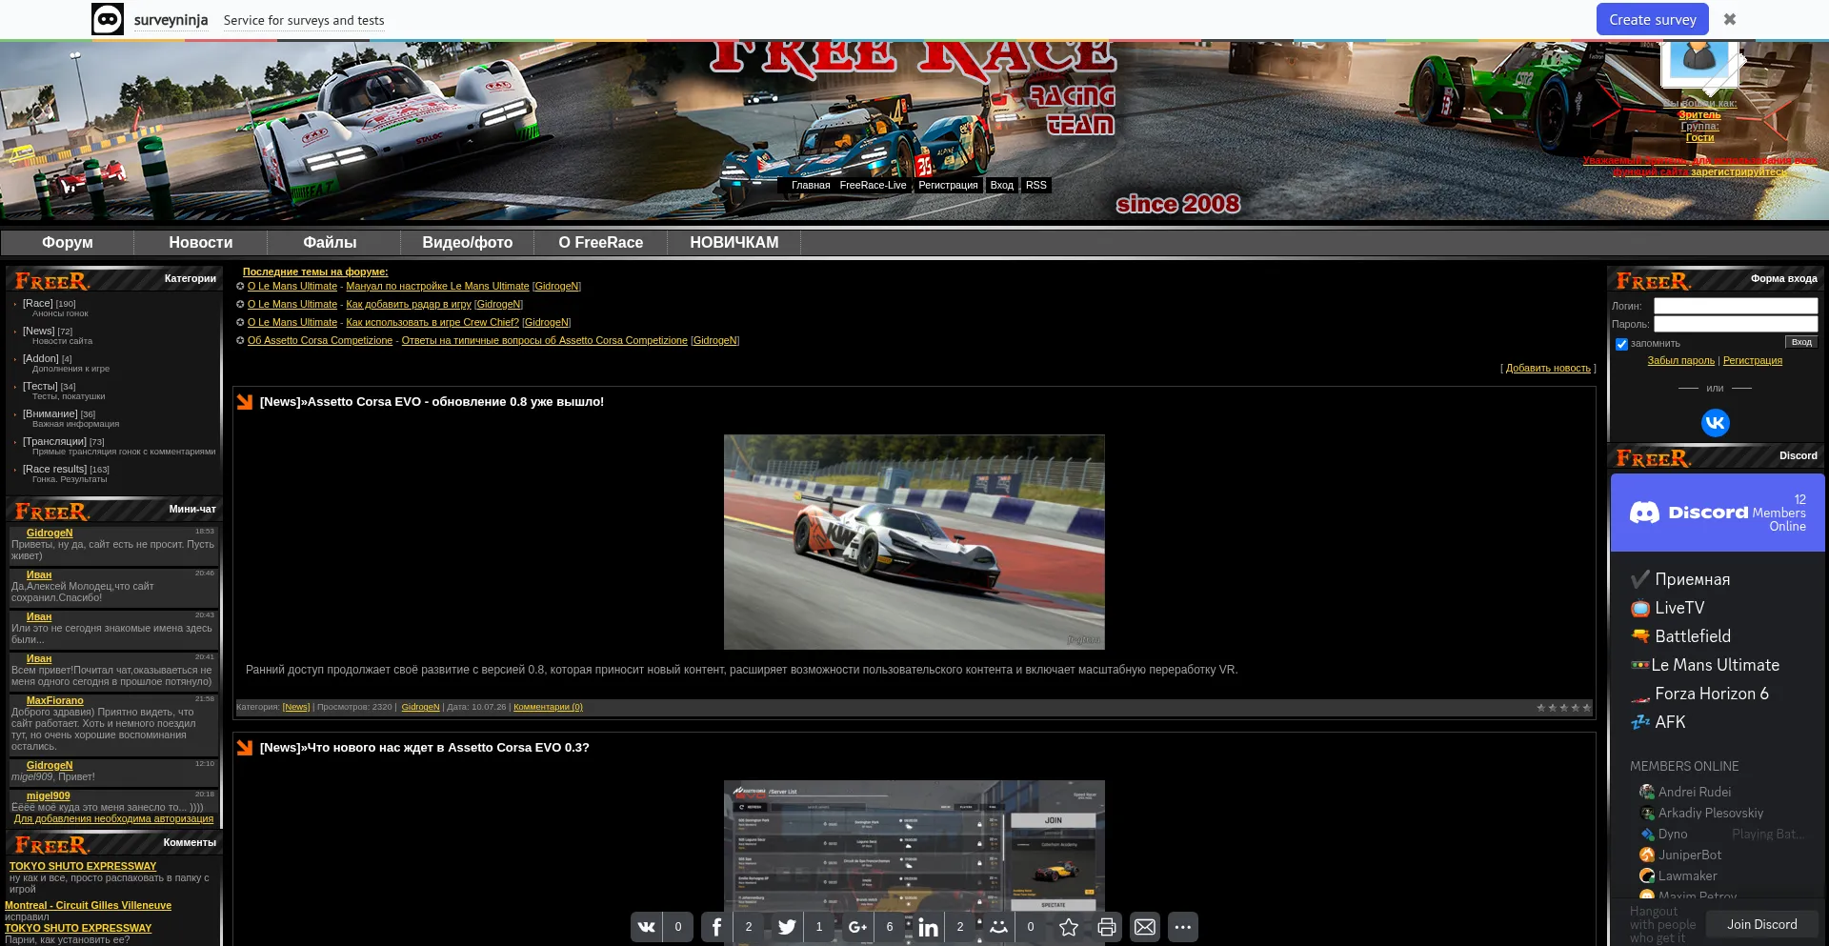This screenshot has height=946, width=1829.
Task: Click Добавить новость link
Action: (x=1548, y=368)
